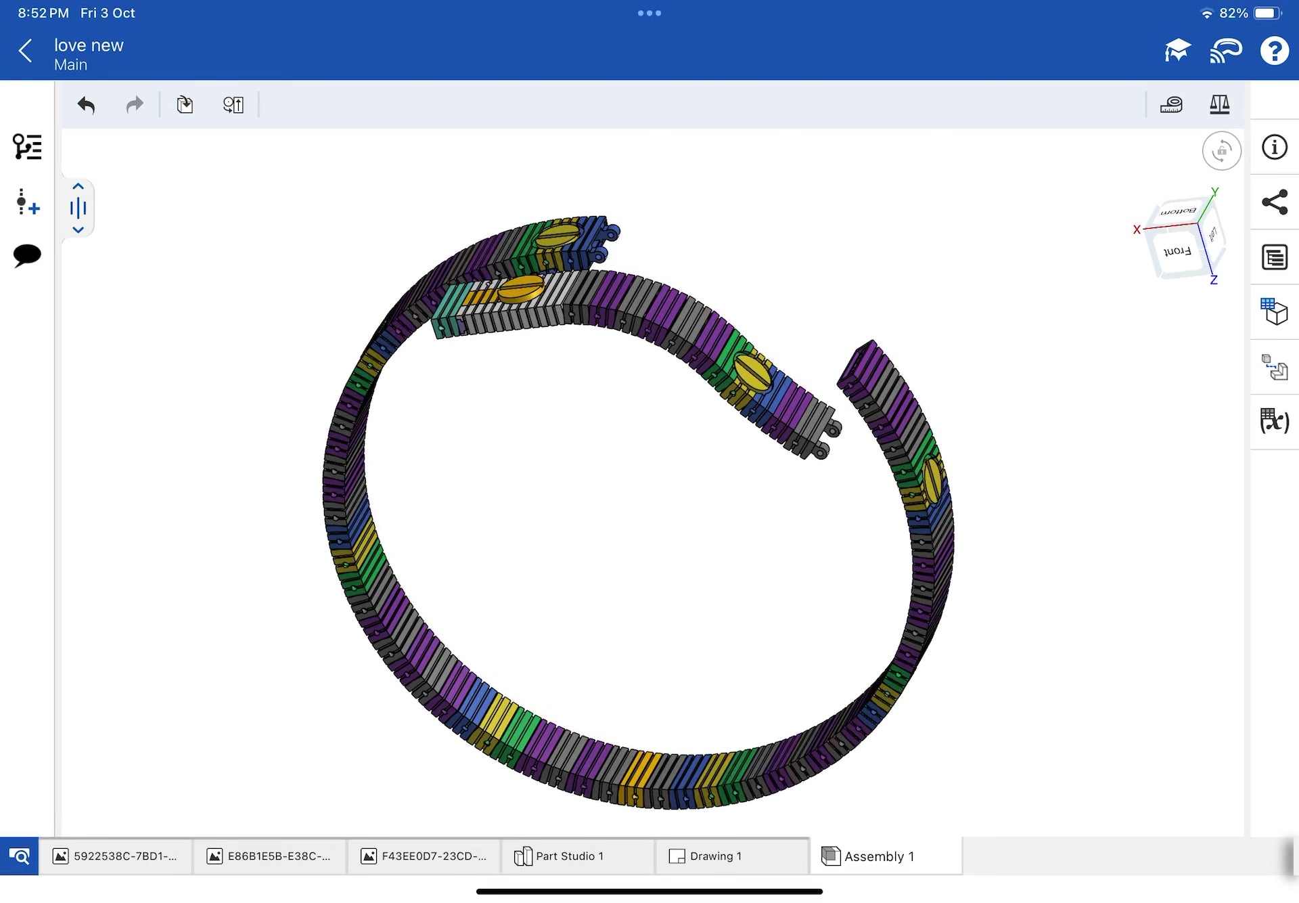The width and height of the screenshot is (1299, 903).
Task: Collapse toolbar with the up chevron
Action: coord(78,187)
